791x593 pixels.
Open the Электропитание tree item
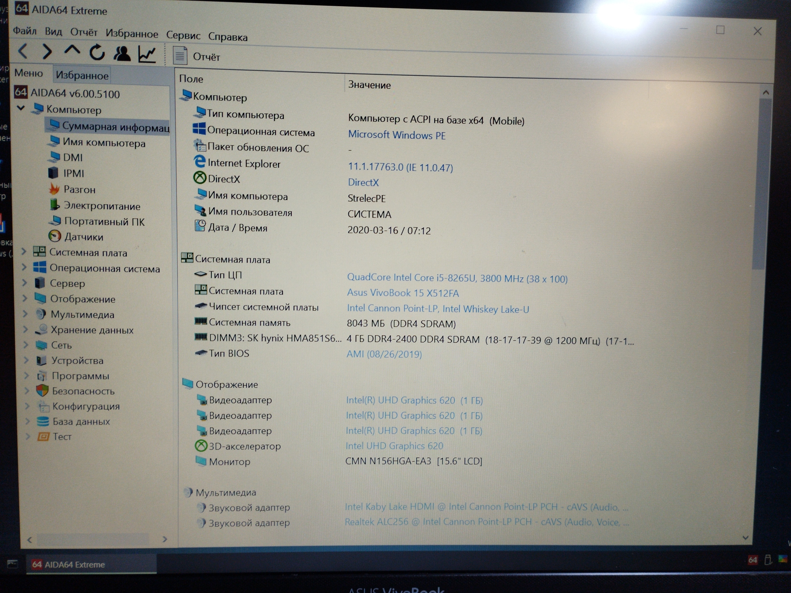coord(95,205)
